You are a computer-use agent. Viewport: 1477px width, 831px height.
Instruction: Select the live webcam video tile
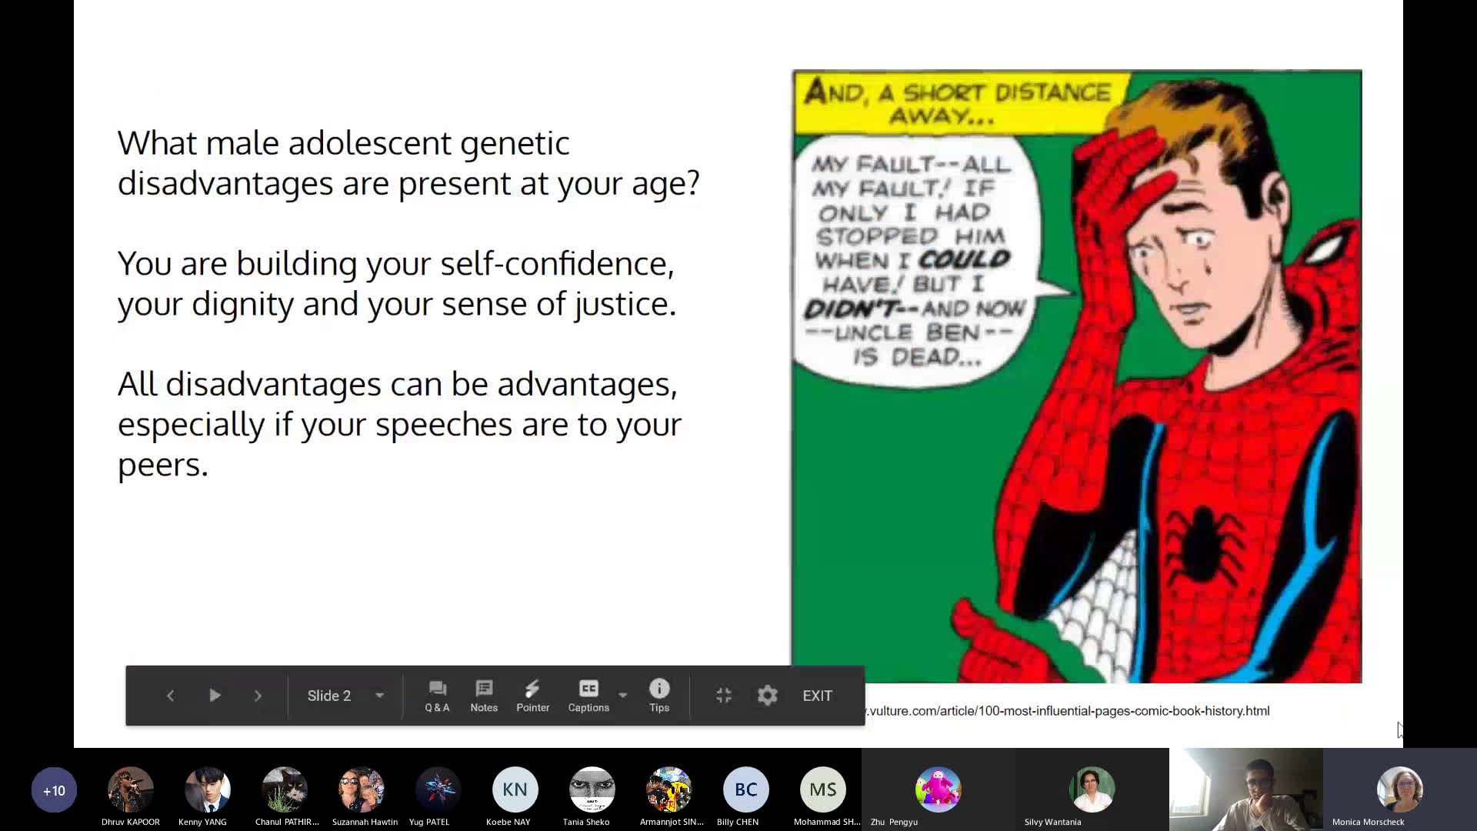[1246, 789]
